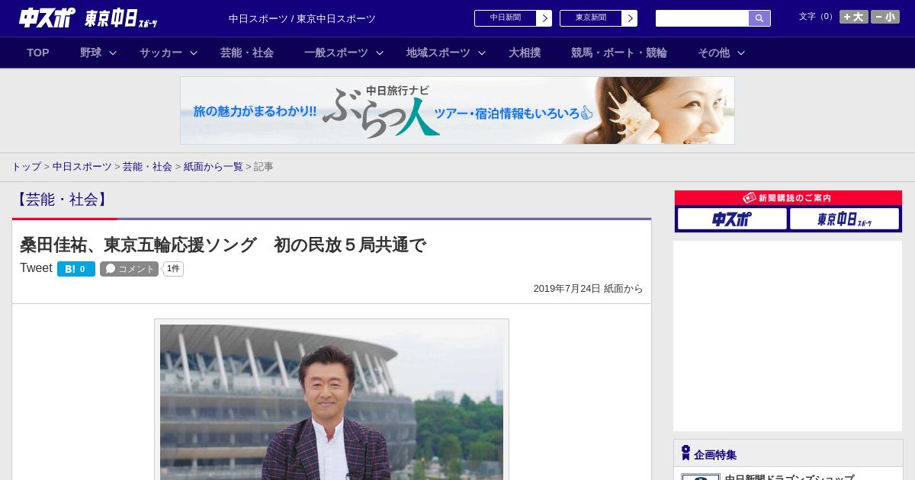Expand the その他 menu chevron
This screenshot has height=480, width=915.
tap(741, 53)
